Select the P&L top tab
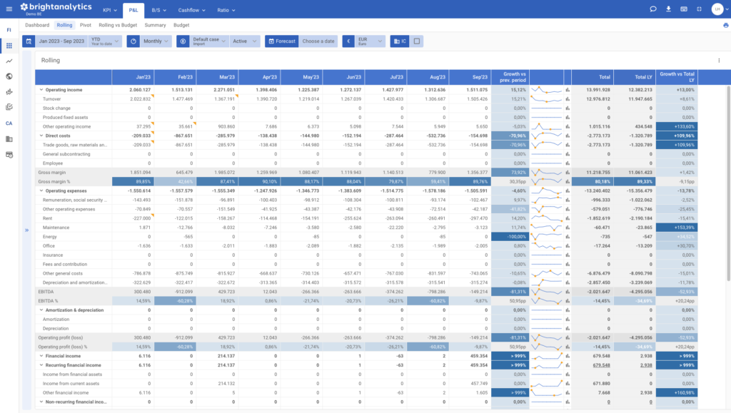The image size is (731, 413). (133, 10)
